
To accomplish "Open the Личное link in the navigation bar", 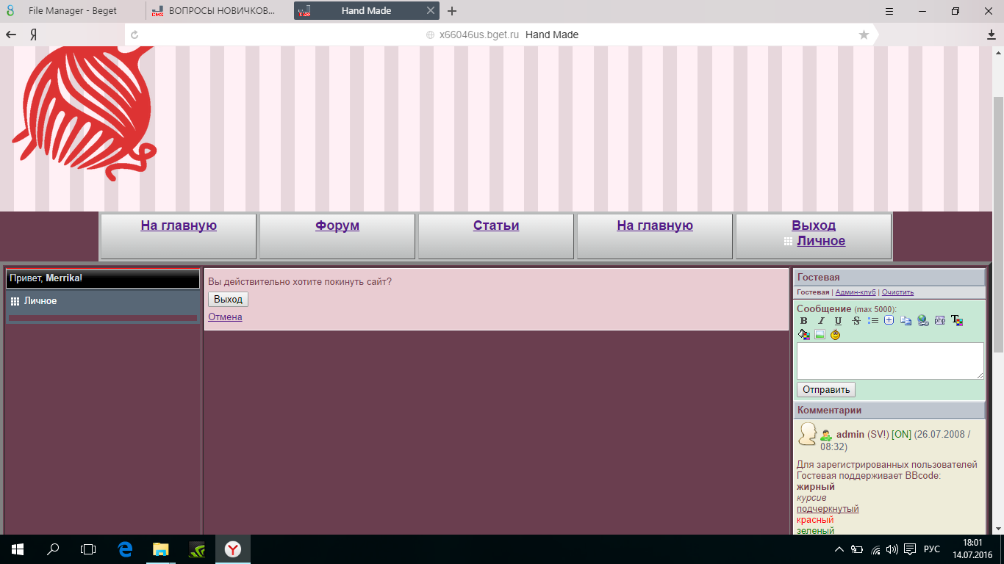I will (x=821, y=241).
